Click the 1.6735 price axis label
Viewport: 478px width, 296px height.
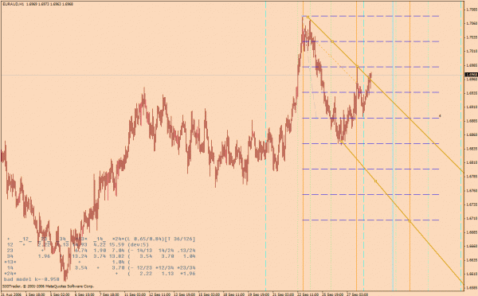coord(472,204)
